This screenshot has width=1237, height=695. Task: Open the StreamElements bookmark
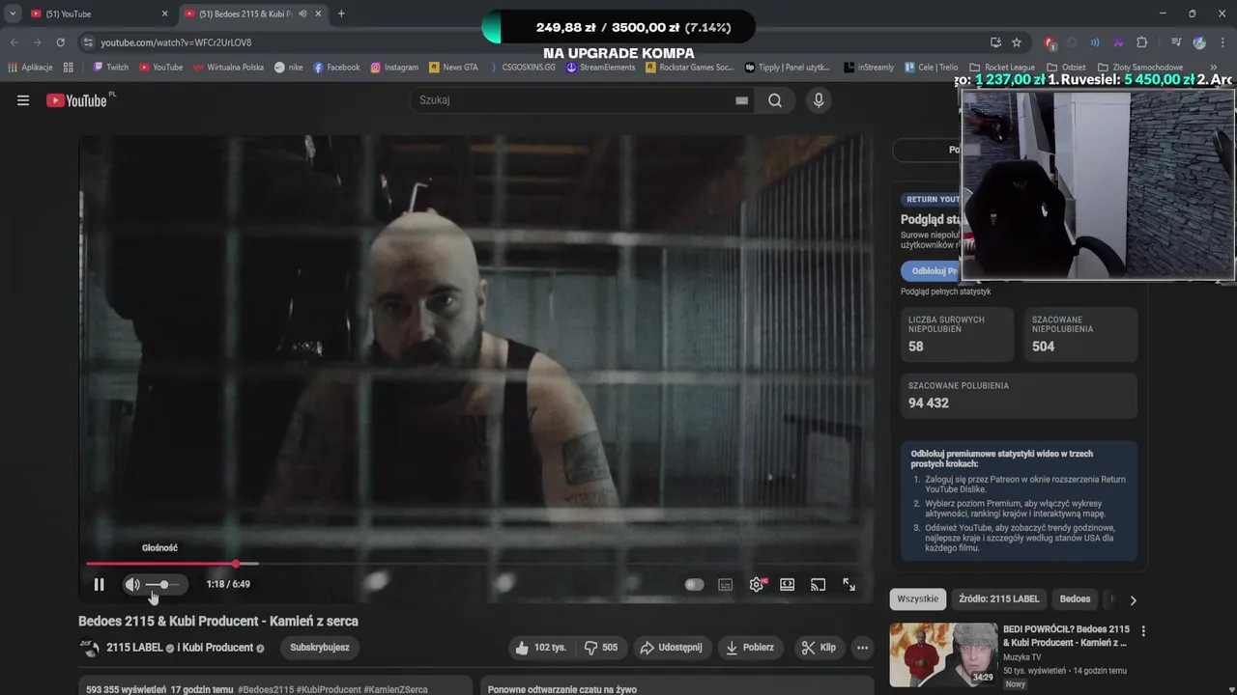coord(601,68)
